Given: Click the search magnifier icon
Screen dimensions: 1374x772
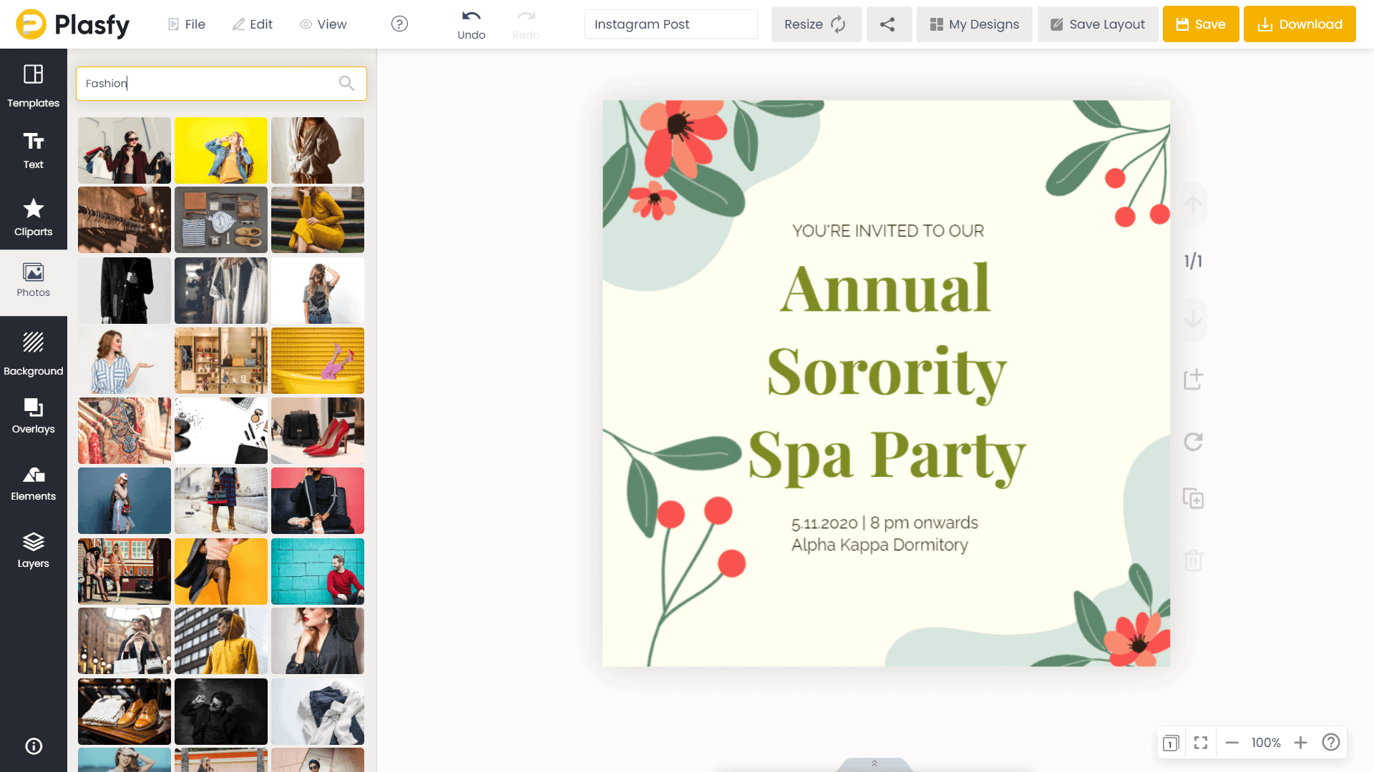Looking at the screenshot, I should point(346,84).
